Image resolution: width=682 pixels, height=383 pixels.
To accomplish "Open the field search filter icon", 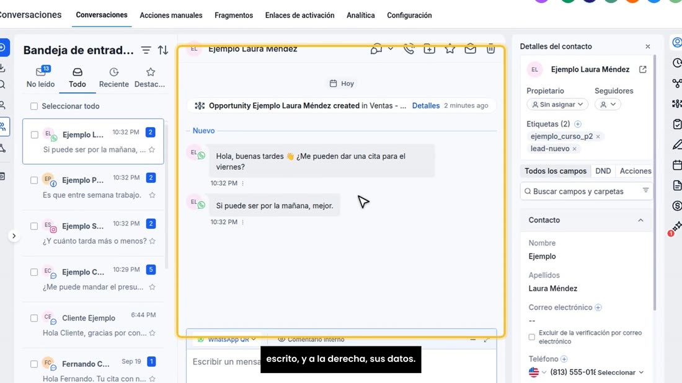I will point(645,190).
